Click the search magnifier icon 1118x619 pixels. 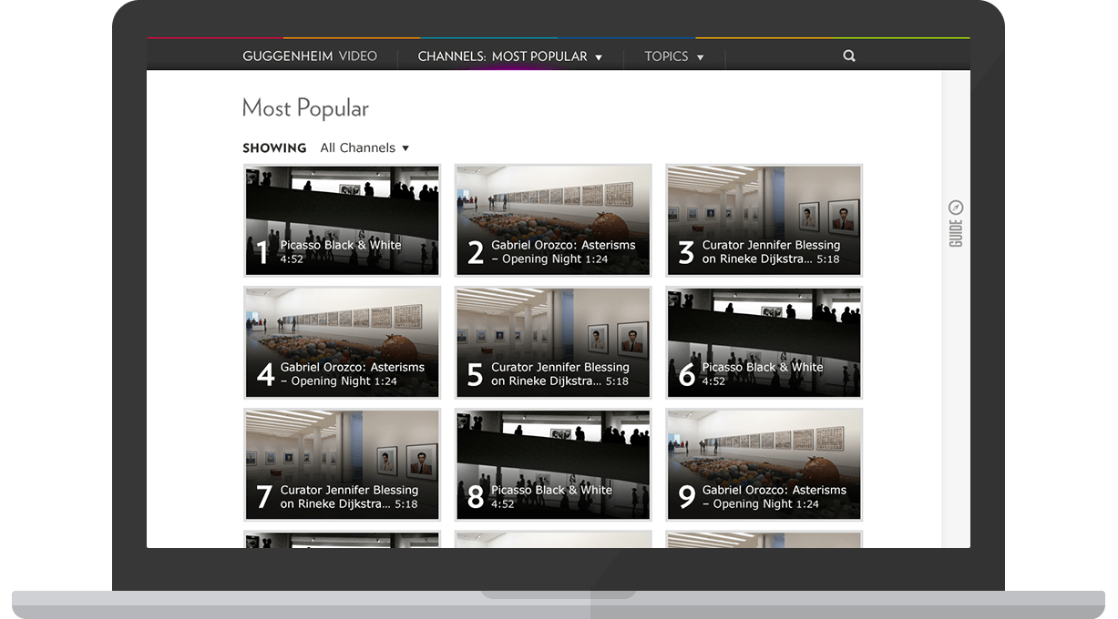[x=849, y=56]
